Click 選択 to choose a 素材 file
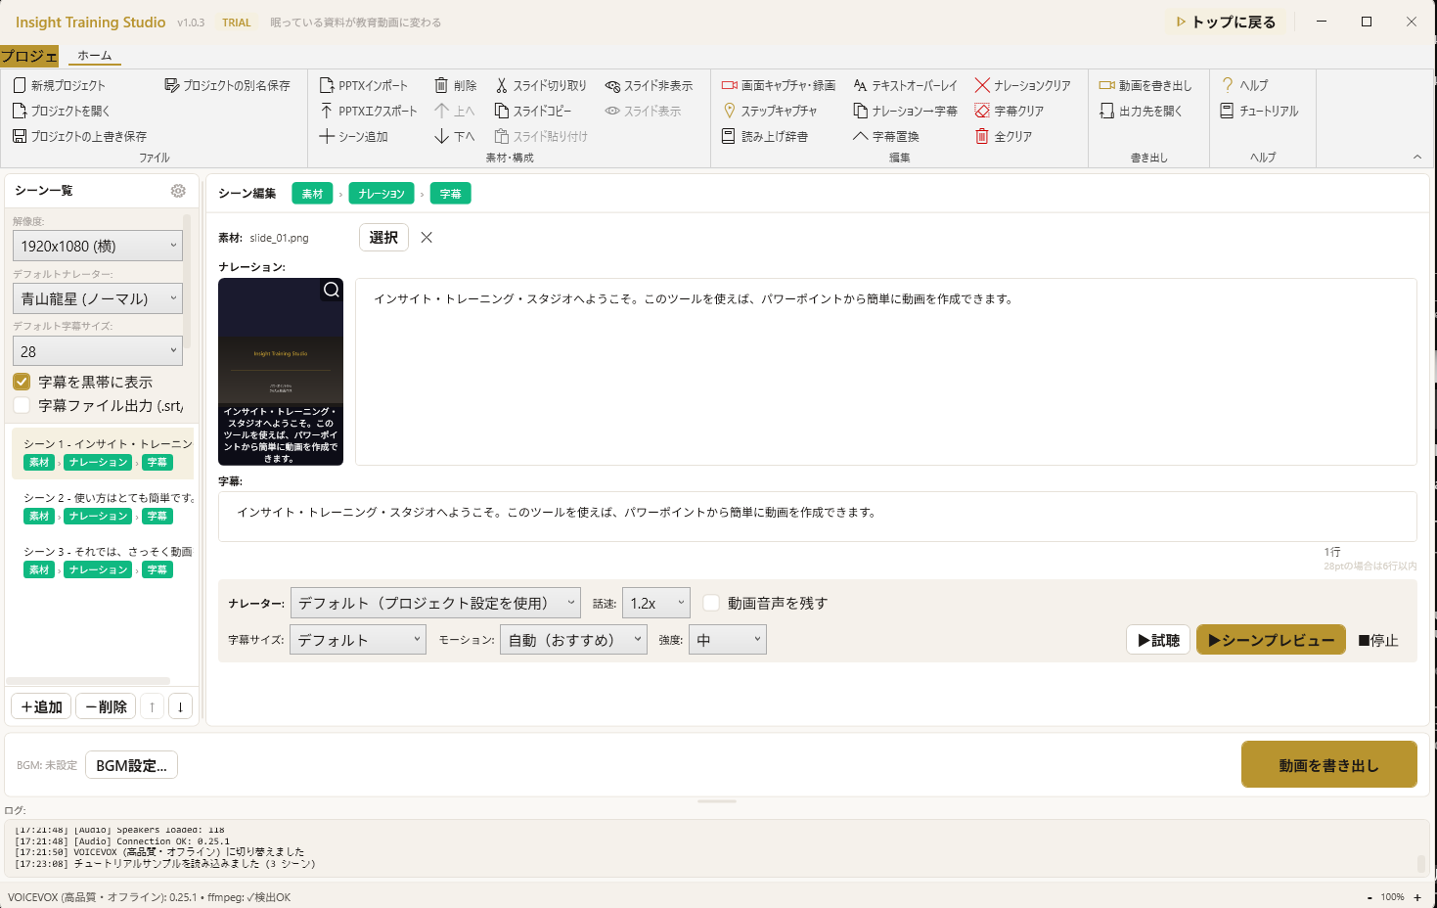Viewport: 1437px width, 908px height. [x=382, y=237]
